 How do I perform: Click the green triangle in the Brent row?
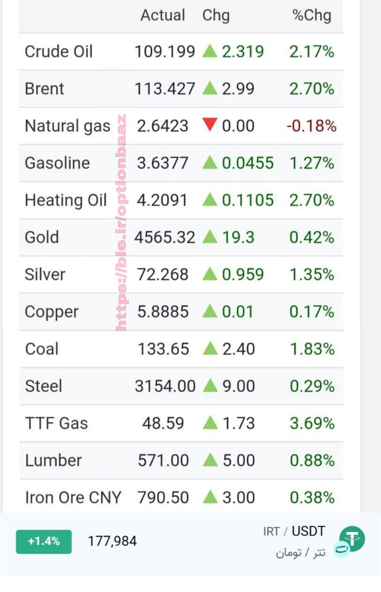(210, 88)
